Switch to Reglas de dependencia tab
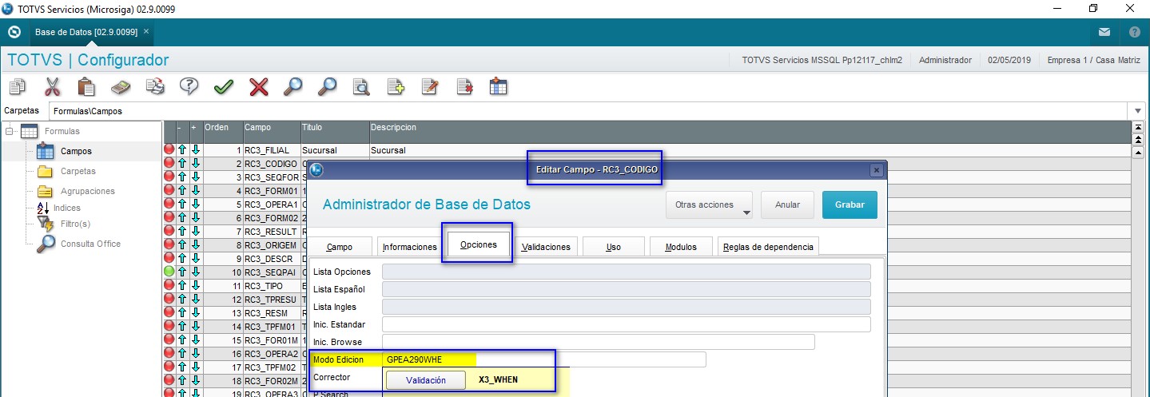 (768, 247)
